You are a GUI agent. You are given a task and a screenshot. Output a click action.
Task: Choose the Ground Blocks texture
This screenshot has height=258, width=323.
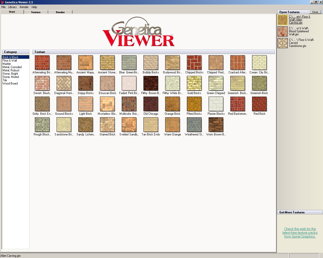tap(64, 104)
